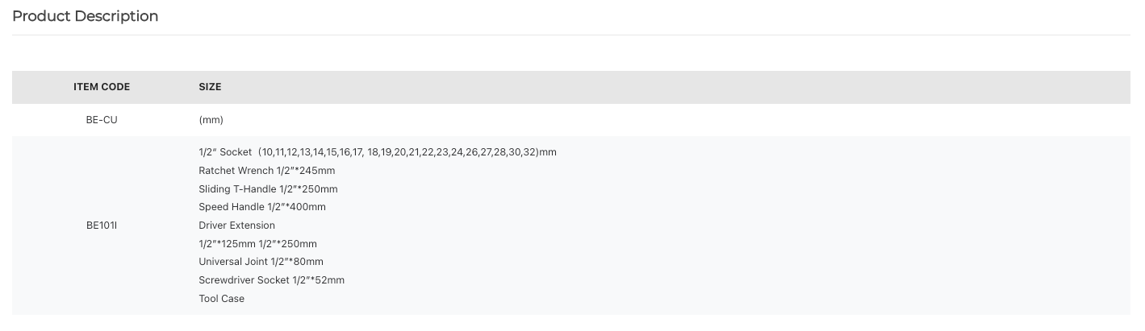
Task: Select the 1/2"*125mm extension size text
Action: click(228, 244)
